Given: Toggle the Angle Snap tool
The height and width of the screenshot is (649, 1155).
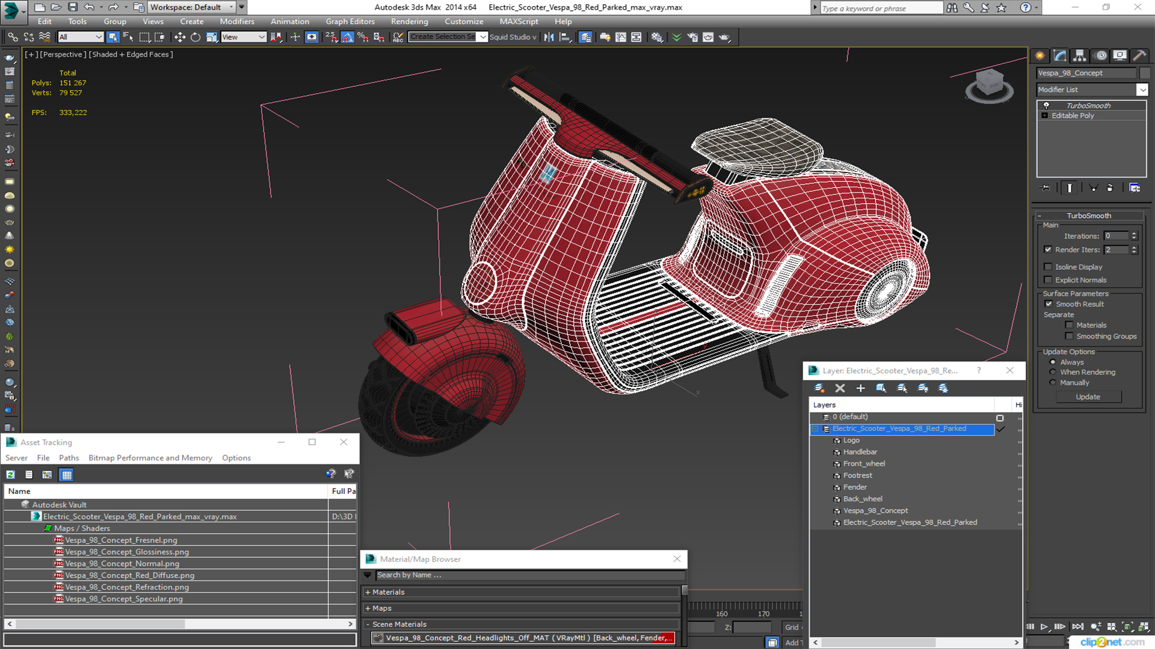Looking at the screenshot, I should 347,37.
